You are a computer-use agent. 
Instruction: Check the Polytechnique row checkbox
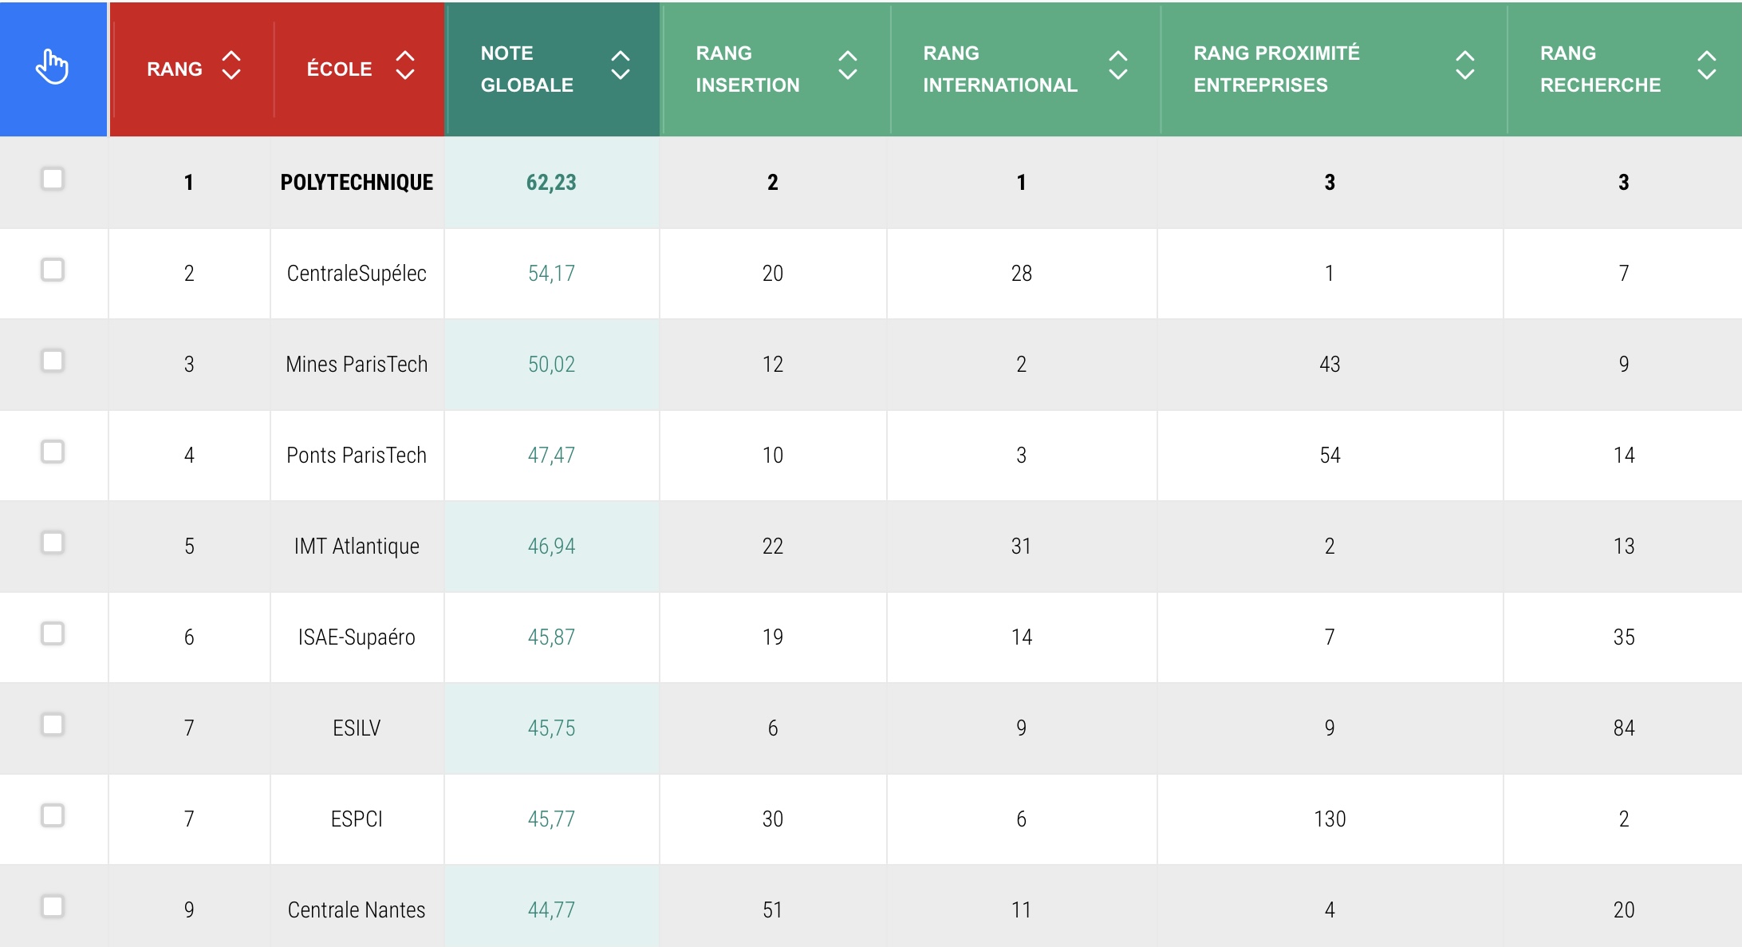pos(53,179)
